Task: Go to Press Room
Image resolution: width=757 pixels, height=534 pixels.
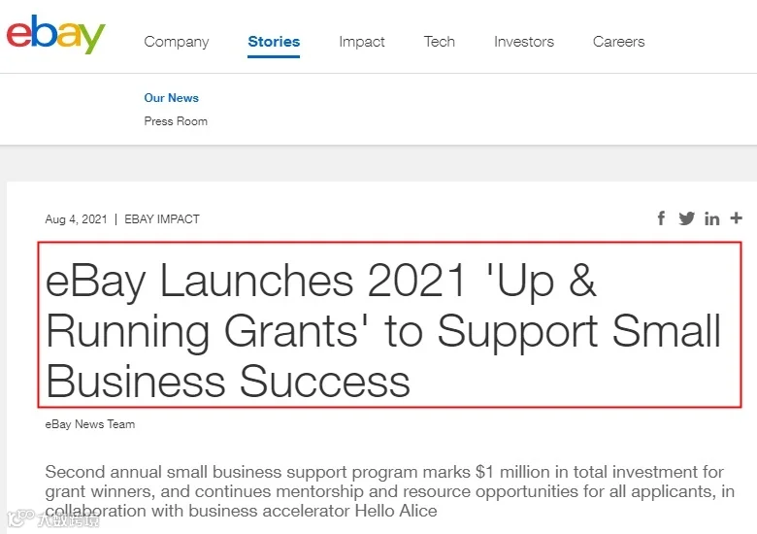Action: pos(176,121)
